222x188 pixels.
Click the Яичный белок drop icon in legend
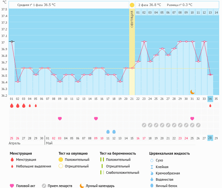tap(152, 186)
